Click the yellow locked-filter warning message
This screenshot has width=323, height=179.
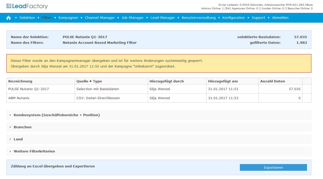coord(159,63)
